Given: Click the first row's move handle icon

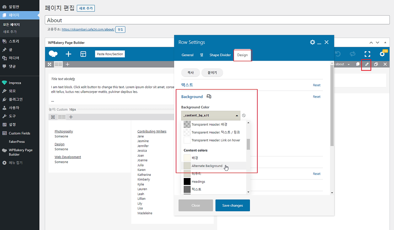Looking at the screenshot, I should pyautogui.click(x=49, y=64).
